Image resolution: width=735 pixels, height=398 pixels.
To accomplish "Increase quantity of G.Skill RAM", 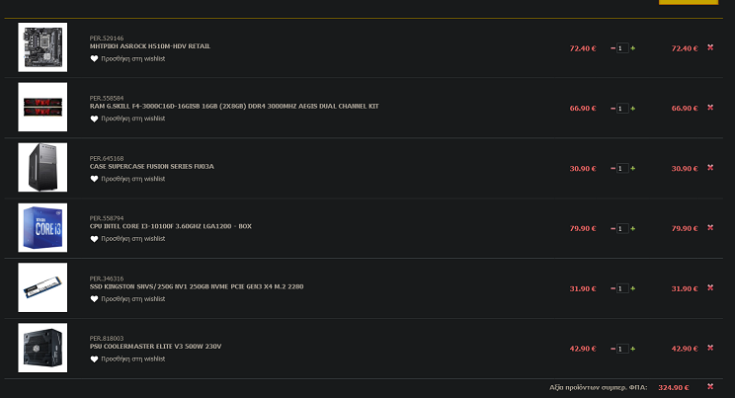I will click(633, 109).
